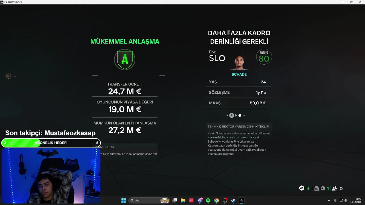Select the second pager dot
Image resolution: width=365 pixels, height=205 pixels.
tap(244, 115)
